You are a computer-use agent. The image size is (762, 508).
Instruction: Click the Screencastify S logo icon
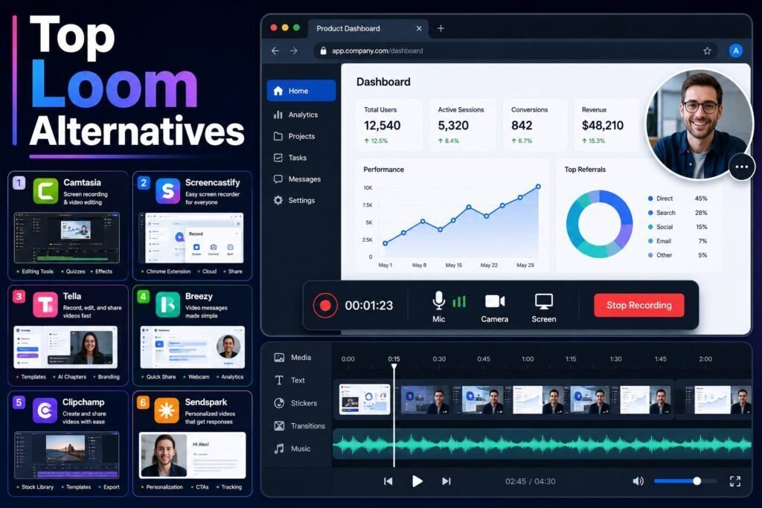coord(167,191)
